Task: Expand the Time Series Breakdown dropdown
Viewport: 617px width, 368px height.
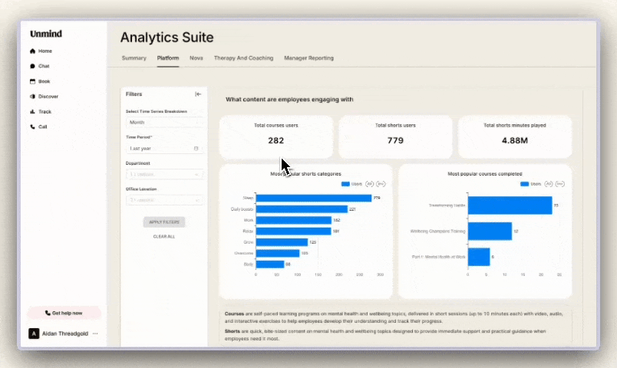Action: coord(164,122)
